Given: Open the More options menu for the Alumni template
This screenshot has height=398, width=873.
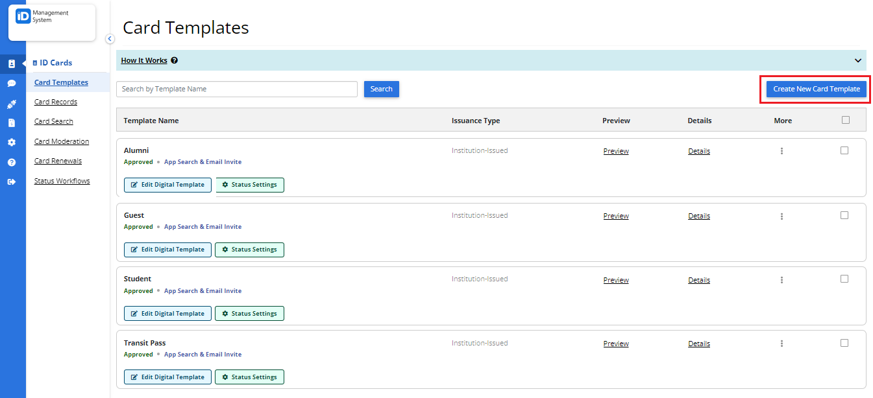Looking at the screenshot, I should click(781, 150).
